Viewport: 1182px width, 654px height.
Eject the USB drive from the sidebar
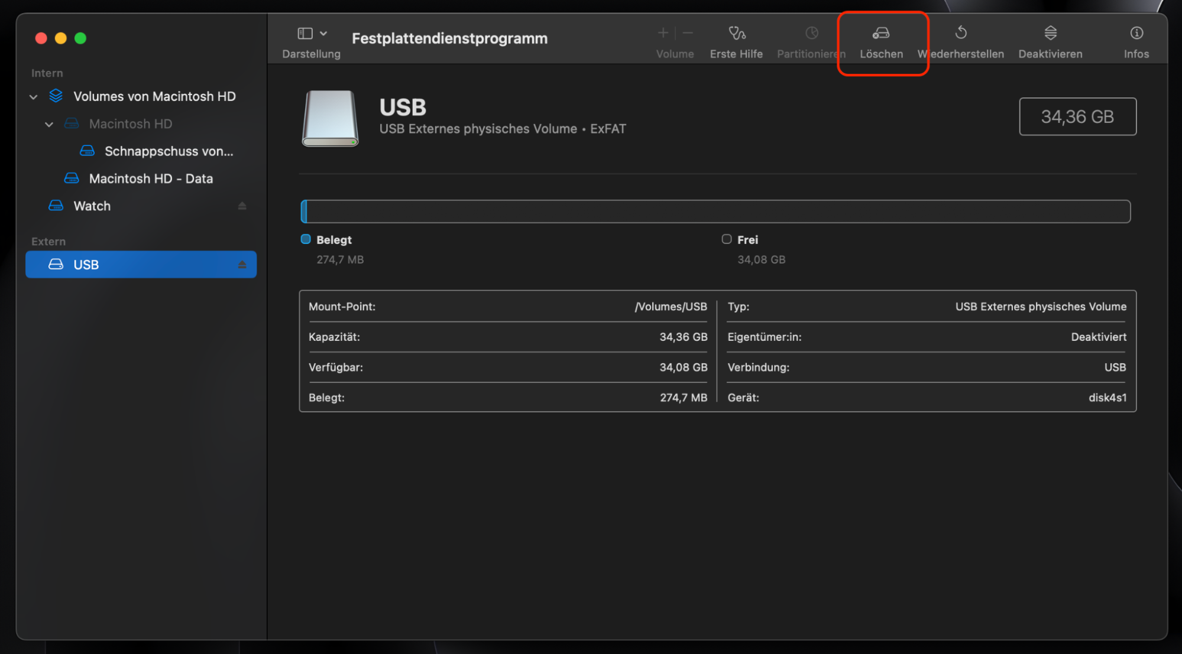point(242,264)
